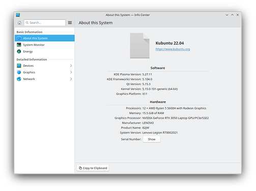Screen dimensions: 256x191
Task: Click the Info Center app icon in titlebar
Action: 18,15
